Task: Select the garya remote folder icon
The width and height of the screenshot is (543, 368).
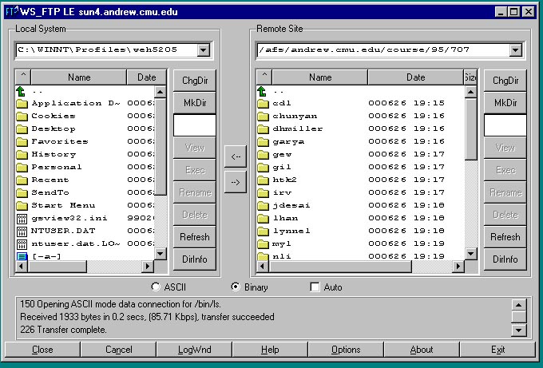Action: (264, 141)
